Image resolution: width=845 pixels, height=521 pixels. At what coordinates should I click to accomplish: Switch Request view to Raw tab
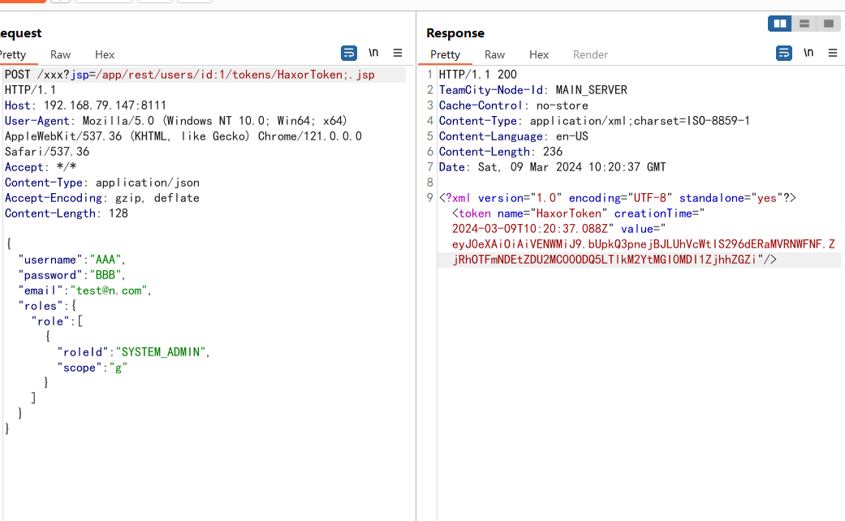(x=60, y=55)
